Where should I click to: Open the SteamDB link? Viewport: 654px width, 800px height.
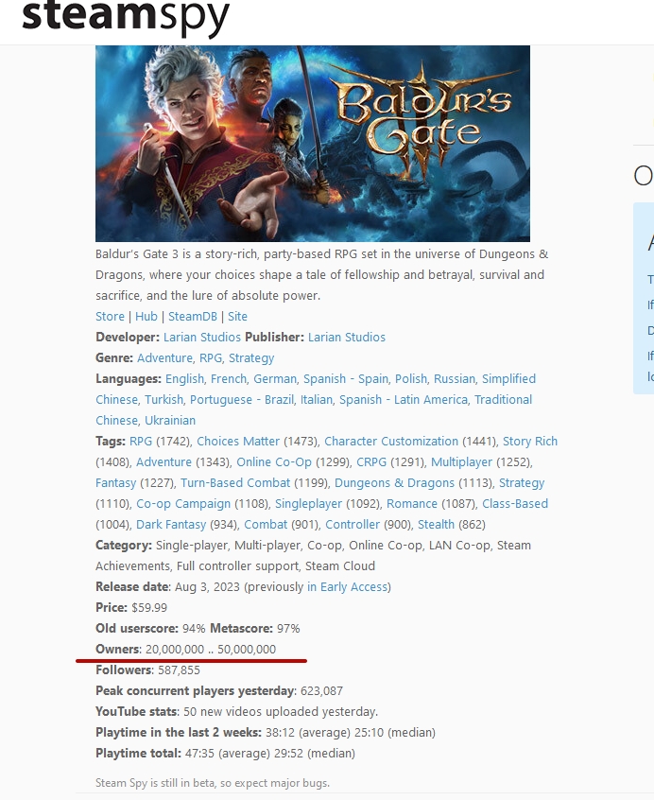tap(193, 317)
